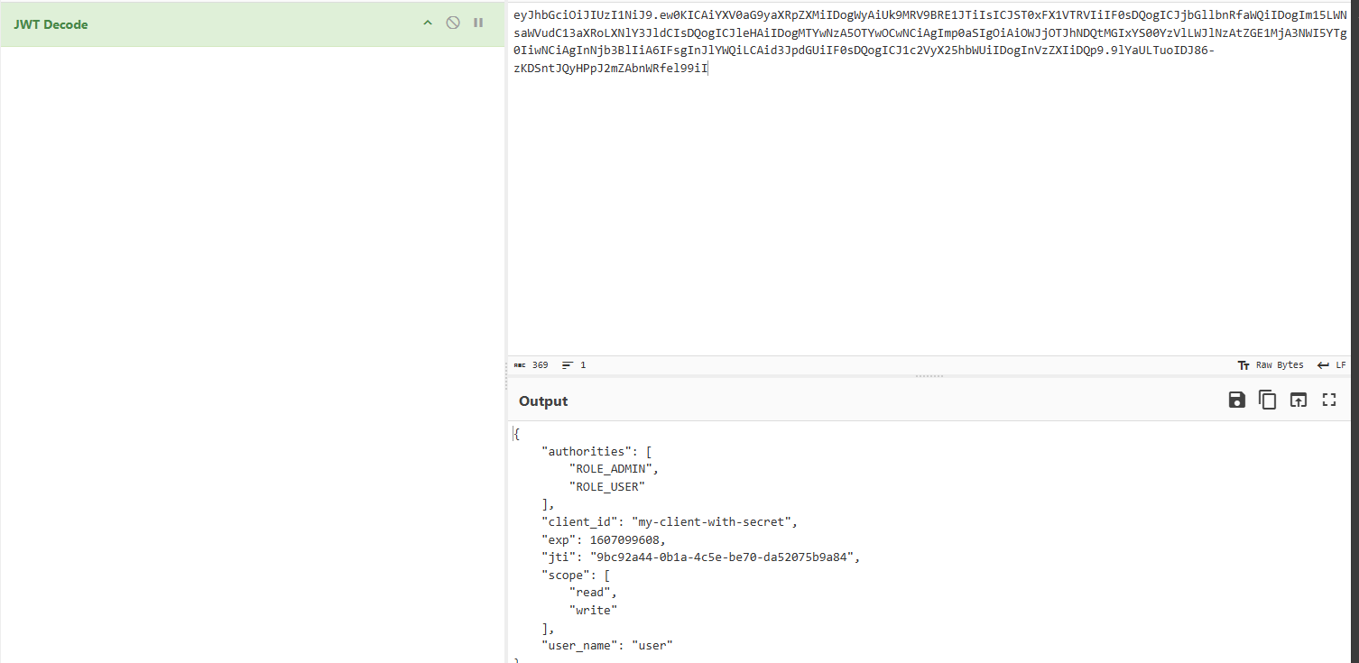Click the "client_id" line in output
The height and width of the screenshot is (663, 1359).
670,522
